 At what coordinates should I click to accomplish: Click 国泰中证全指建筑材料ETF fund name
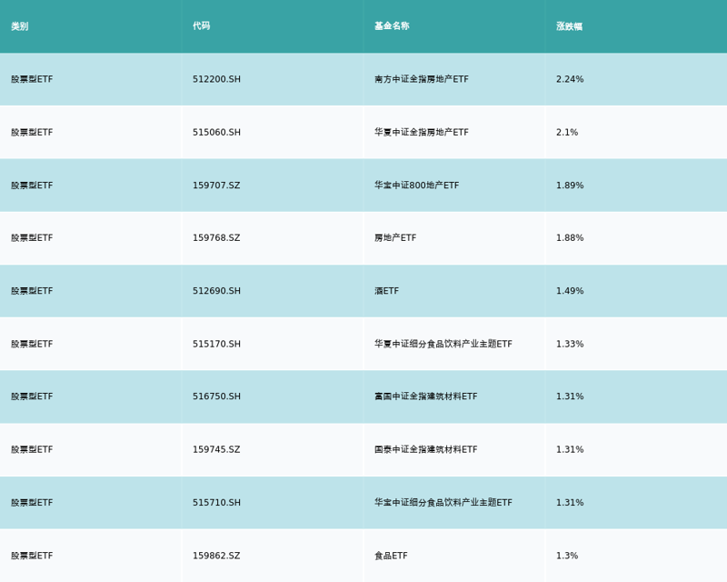pyautogui.click(x=425, y=450)
